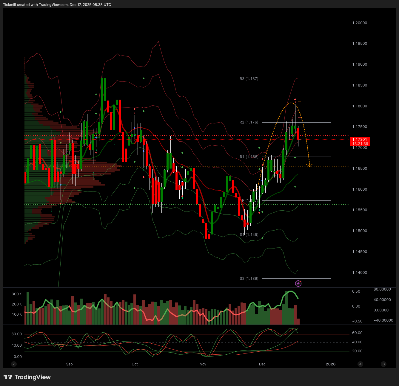Select the red current price label 1.17201

click(x=360, y=141)
